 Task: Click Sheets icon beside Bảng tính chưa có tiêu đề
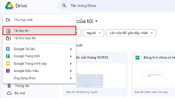click(x=137, y=58)
